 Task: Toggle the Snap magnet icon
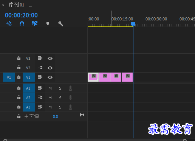coord(22,23)
